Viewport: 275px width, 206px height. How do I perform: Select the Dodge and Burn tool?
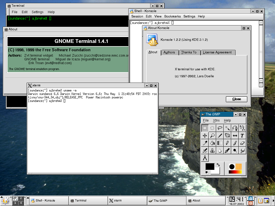pyautogui.click(x=235, y=151)
